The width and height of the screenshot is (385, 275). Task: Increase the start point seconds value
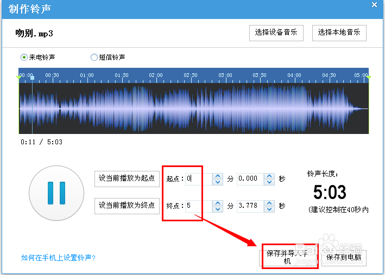(269, 176)
